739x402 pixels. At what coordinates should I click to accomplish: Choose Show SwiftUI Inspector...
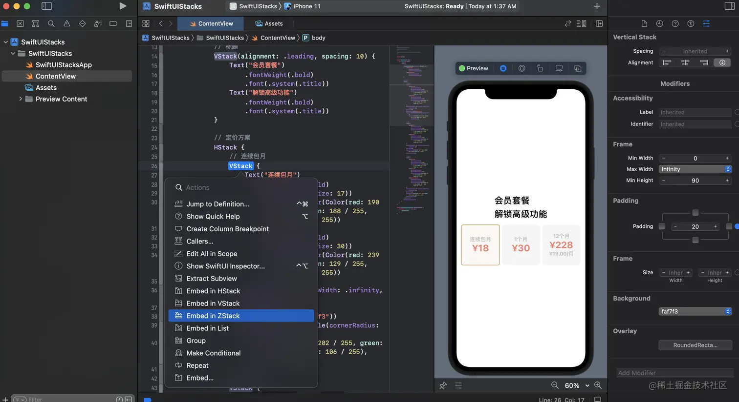(241, 266)
